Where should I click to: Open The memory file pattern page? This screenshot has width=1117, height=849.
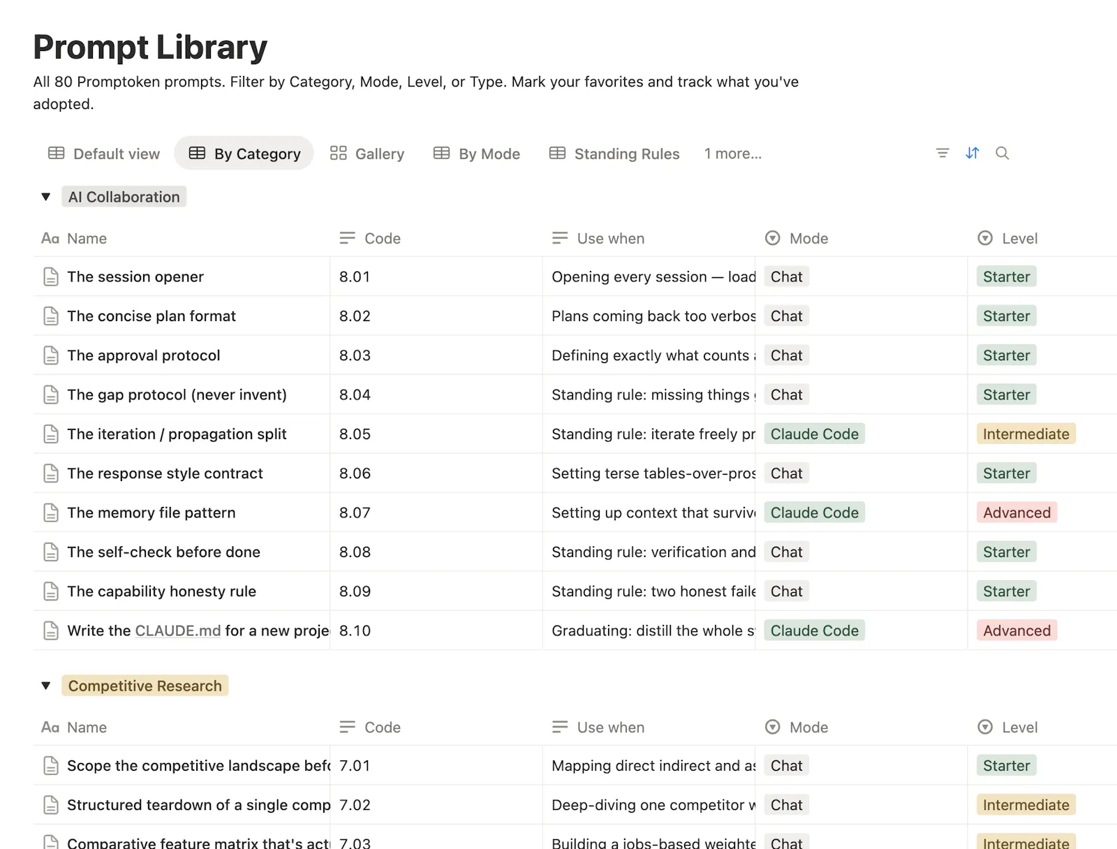click(x=151, y=512)
